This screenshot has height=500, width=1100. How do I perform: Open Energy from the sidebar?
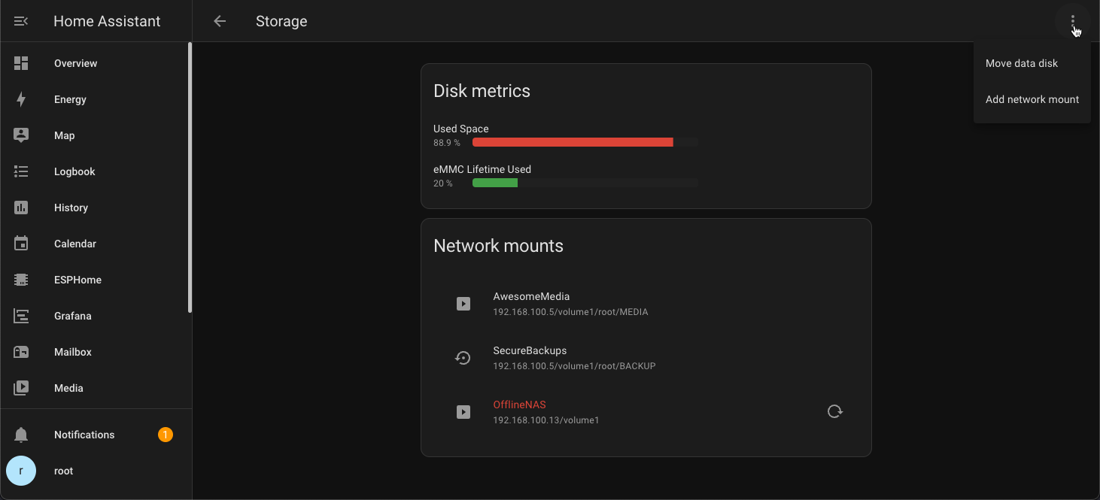tap(95, 99)
